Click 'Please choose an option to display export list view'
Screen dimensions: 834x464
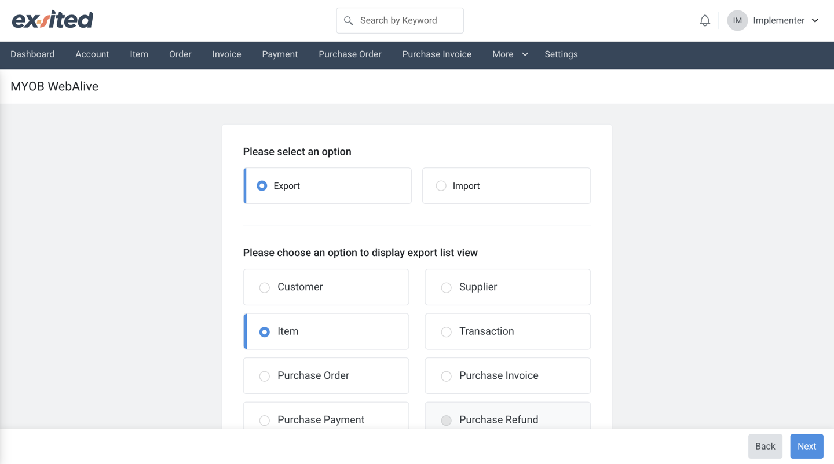360,253
